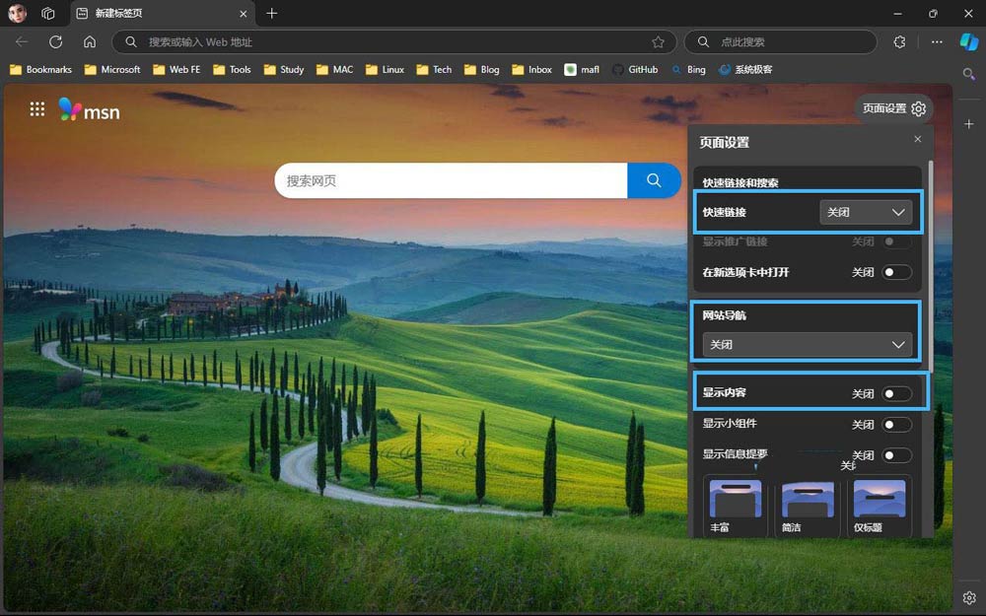The width and height of the screenshot is (986, 616).
Task: Open the Web FE bookmarks folder
Action: (176, 69)
